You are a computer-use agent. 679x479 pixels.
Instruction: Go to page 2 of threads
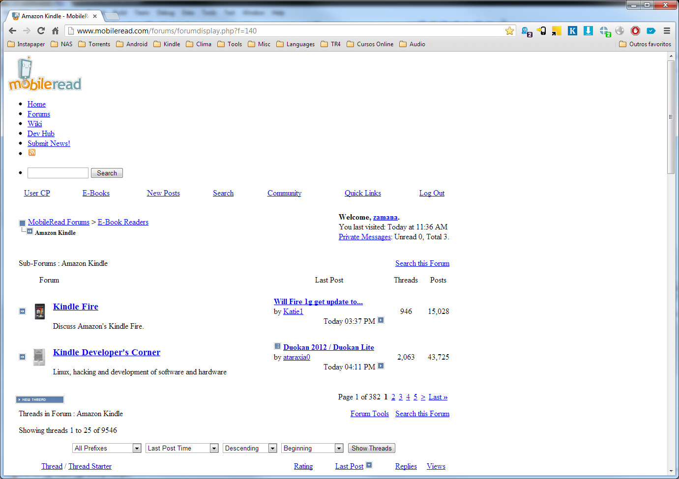[x=393, y=397]
